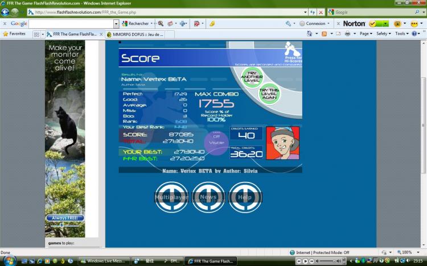Screen dimensions: 427x266
Task: Click the system tray volume speaker icon
Action: (408, 261)
